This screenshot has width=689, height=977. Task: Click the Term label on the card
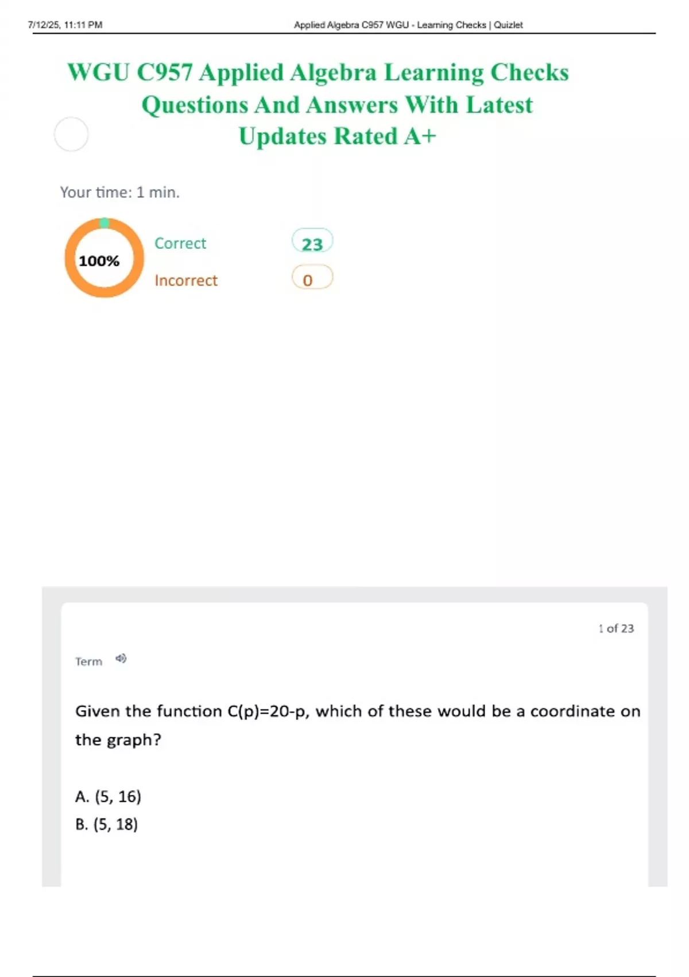(x=88, y=661)
